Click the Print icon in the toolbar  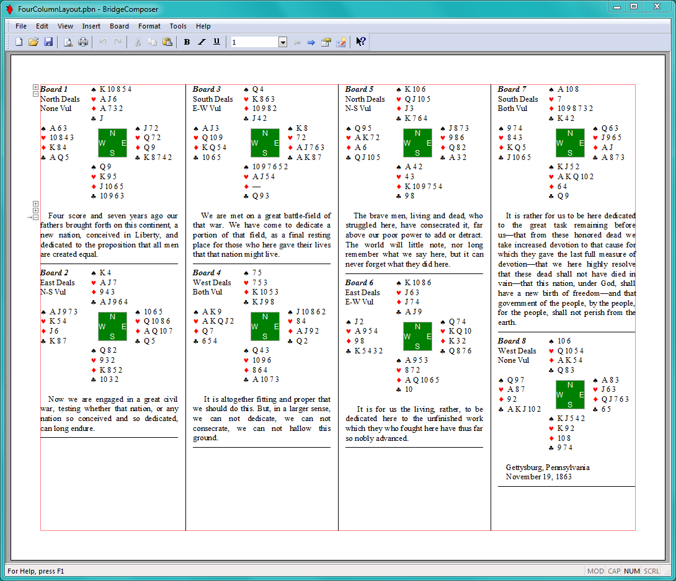point(83,42)
